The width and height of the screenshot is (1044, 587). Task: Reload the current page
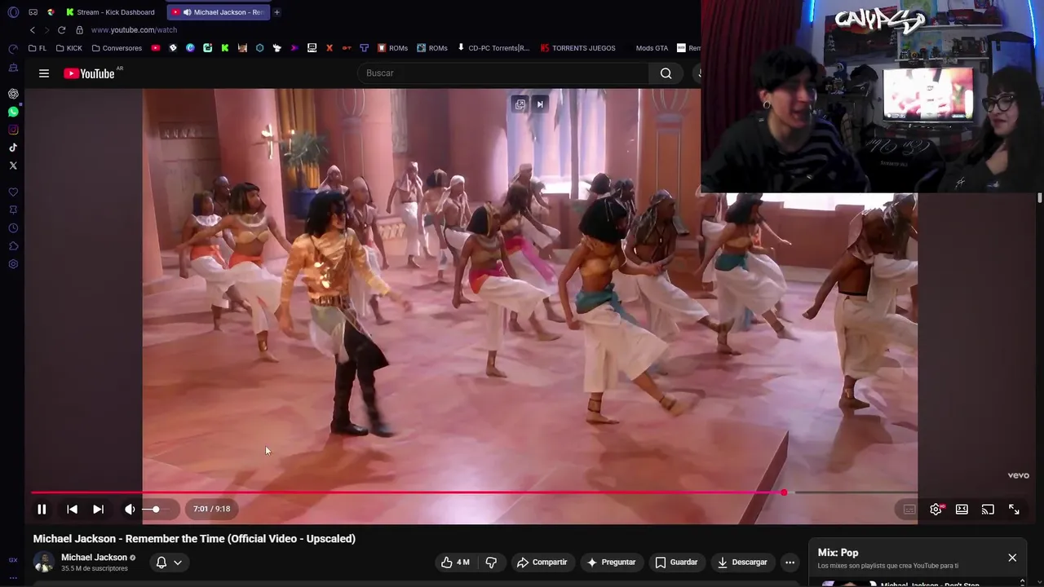coord(61,30)
